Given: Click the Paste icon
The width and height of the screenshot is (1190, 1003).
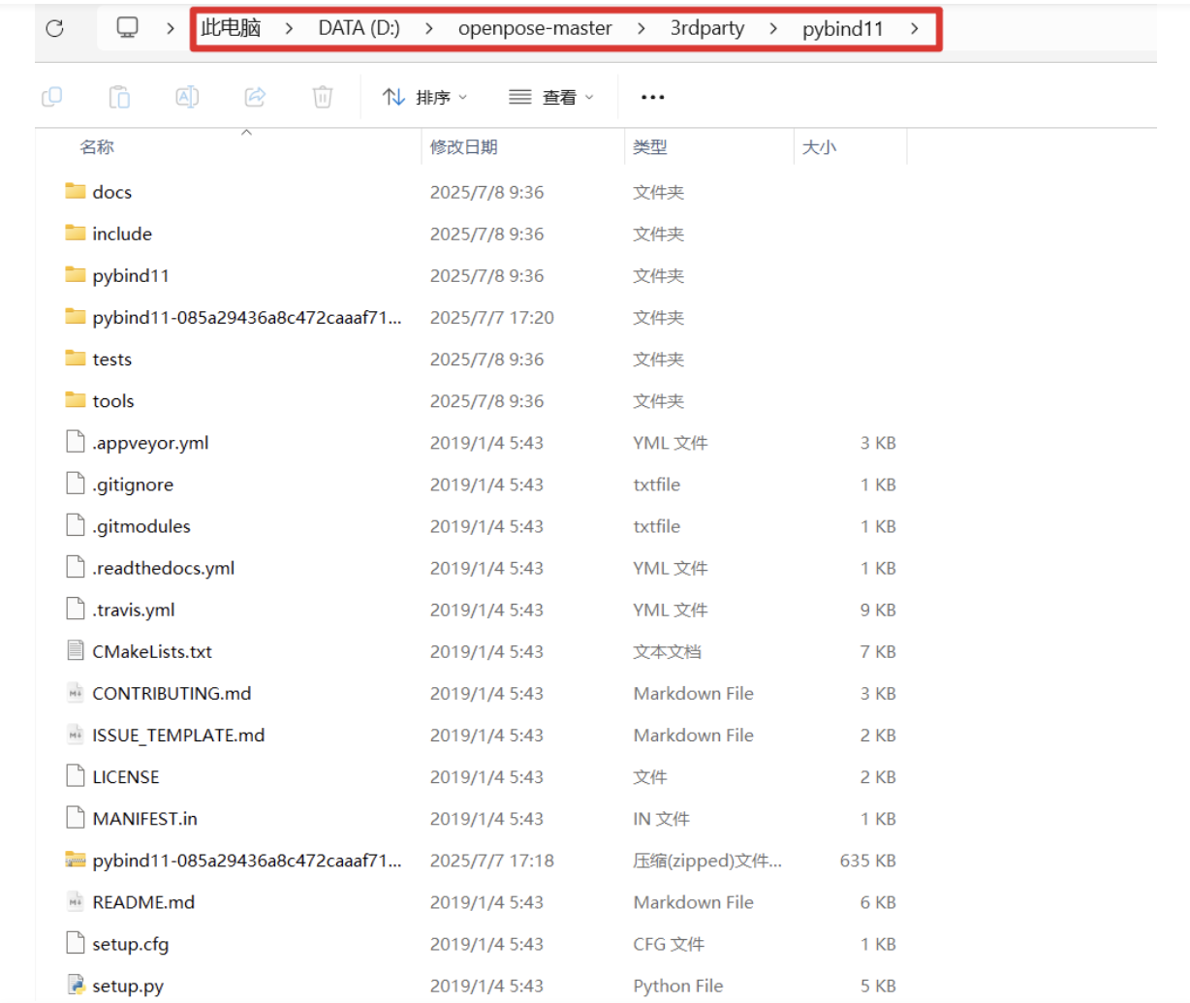Looking at the screenshot, I should 119,96.
